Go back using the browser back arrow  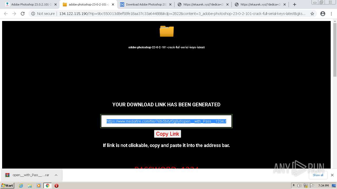pos(6,14)
